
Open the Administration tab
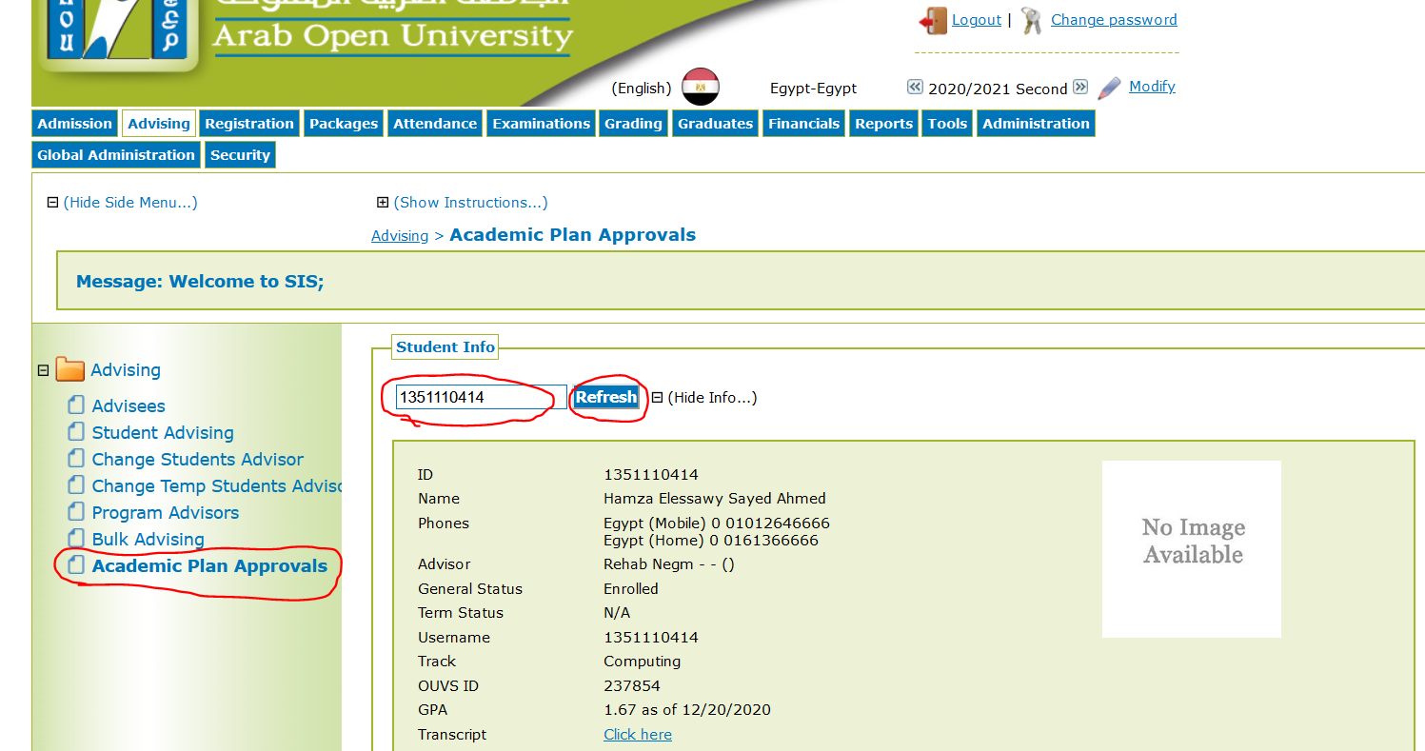pos(1036,124)
